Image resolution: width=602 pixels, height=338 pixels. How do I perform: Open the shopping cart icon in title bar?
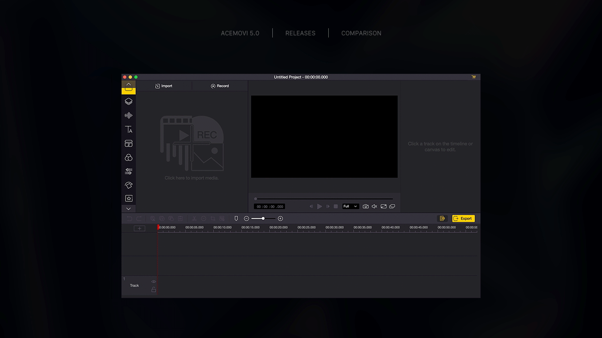474,77
